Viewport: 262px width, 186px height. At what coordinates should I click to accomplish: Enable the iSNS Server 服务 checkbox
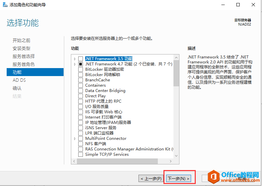pos(81,128)
